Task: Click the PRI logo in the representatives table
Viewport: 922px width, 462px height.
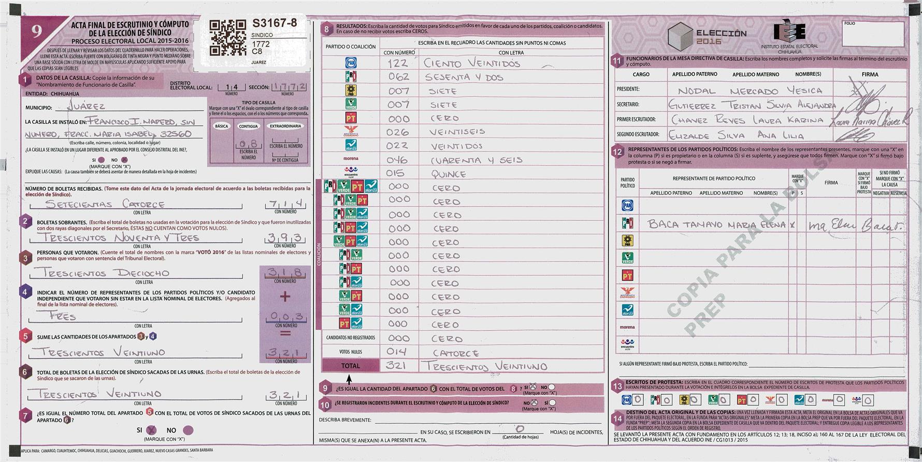Action: pos(627,223)
